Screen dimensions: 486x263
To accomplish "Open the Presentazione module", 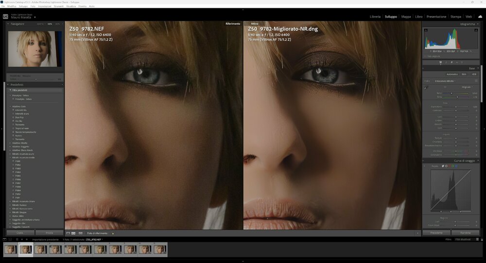I will pyautogui.click(x=436, y=16).
